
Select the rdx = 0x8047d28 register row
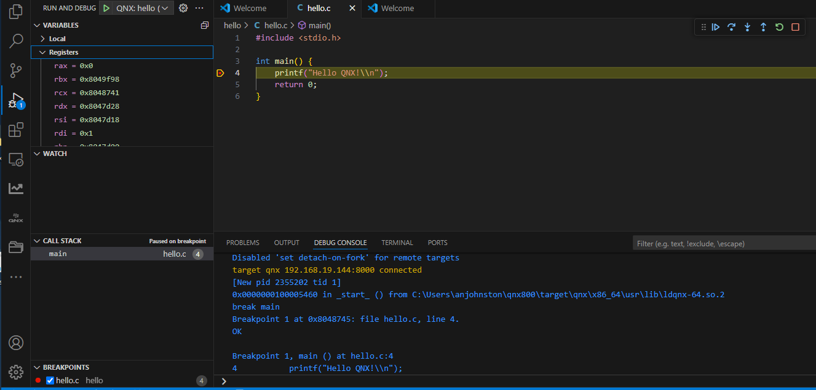(122, 106)
